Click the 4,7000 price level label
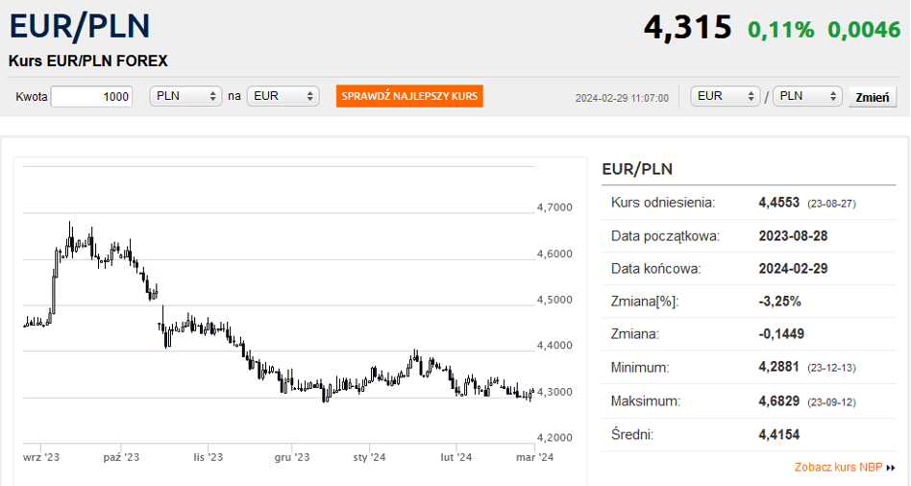911x486 pixels. point(554,207)
